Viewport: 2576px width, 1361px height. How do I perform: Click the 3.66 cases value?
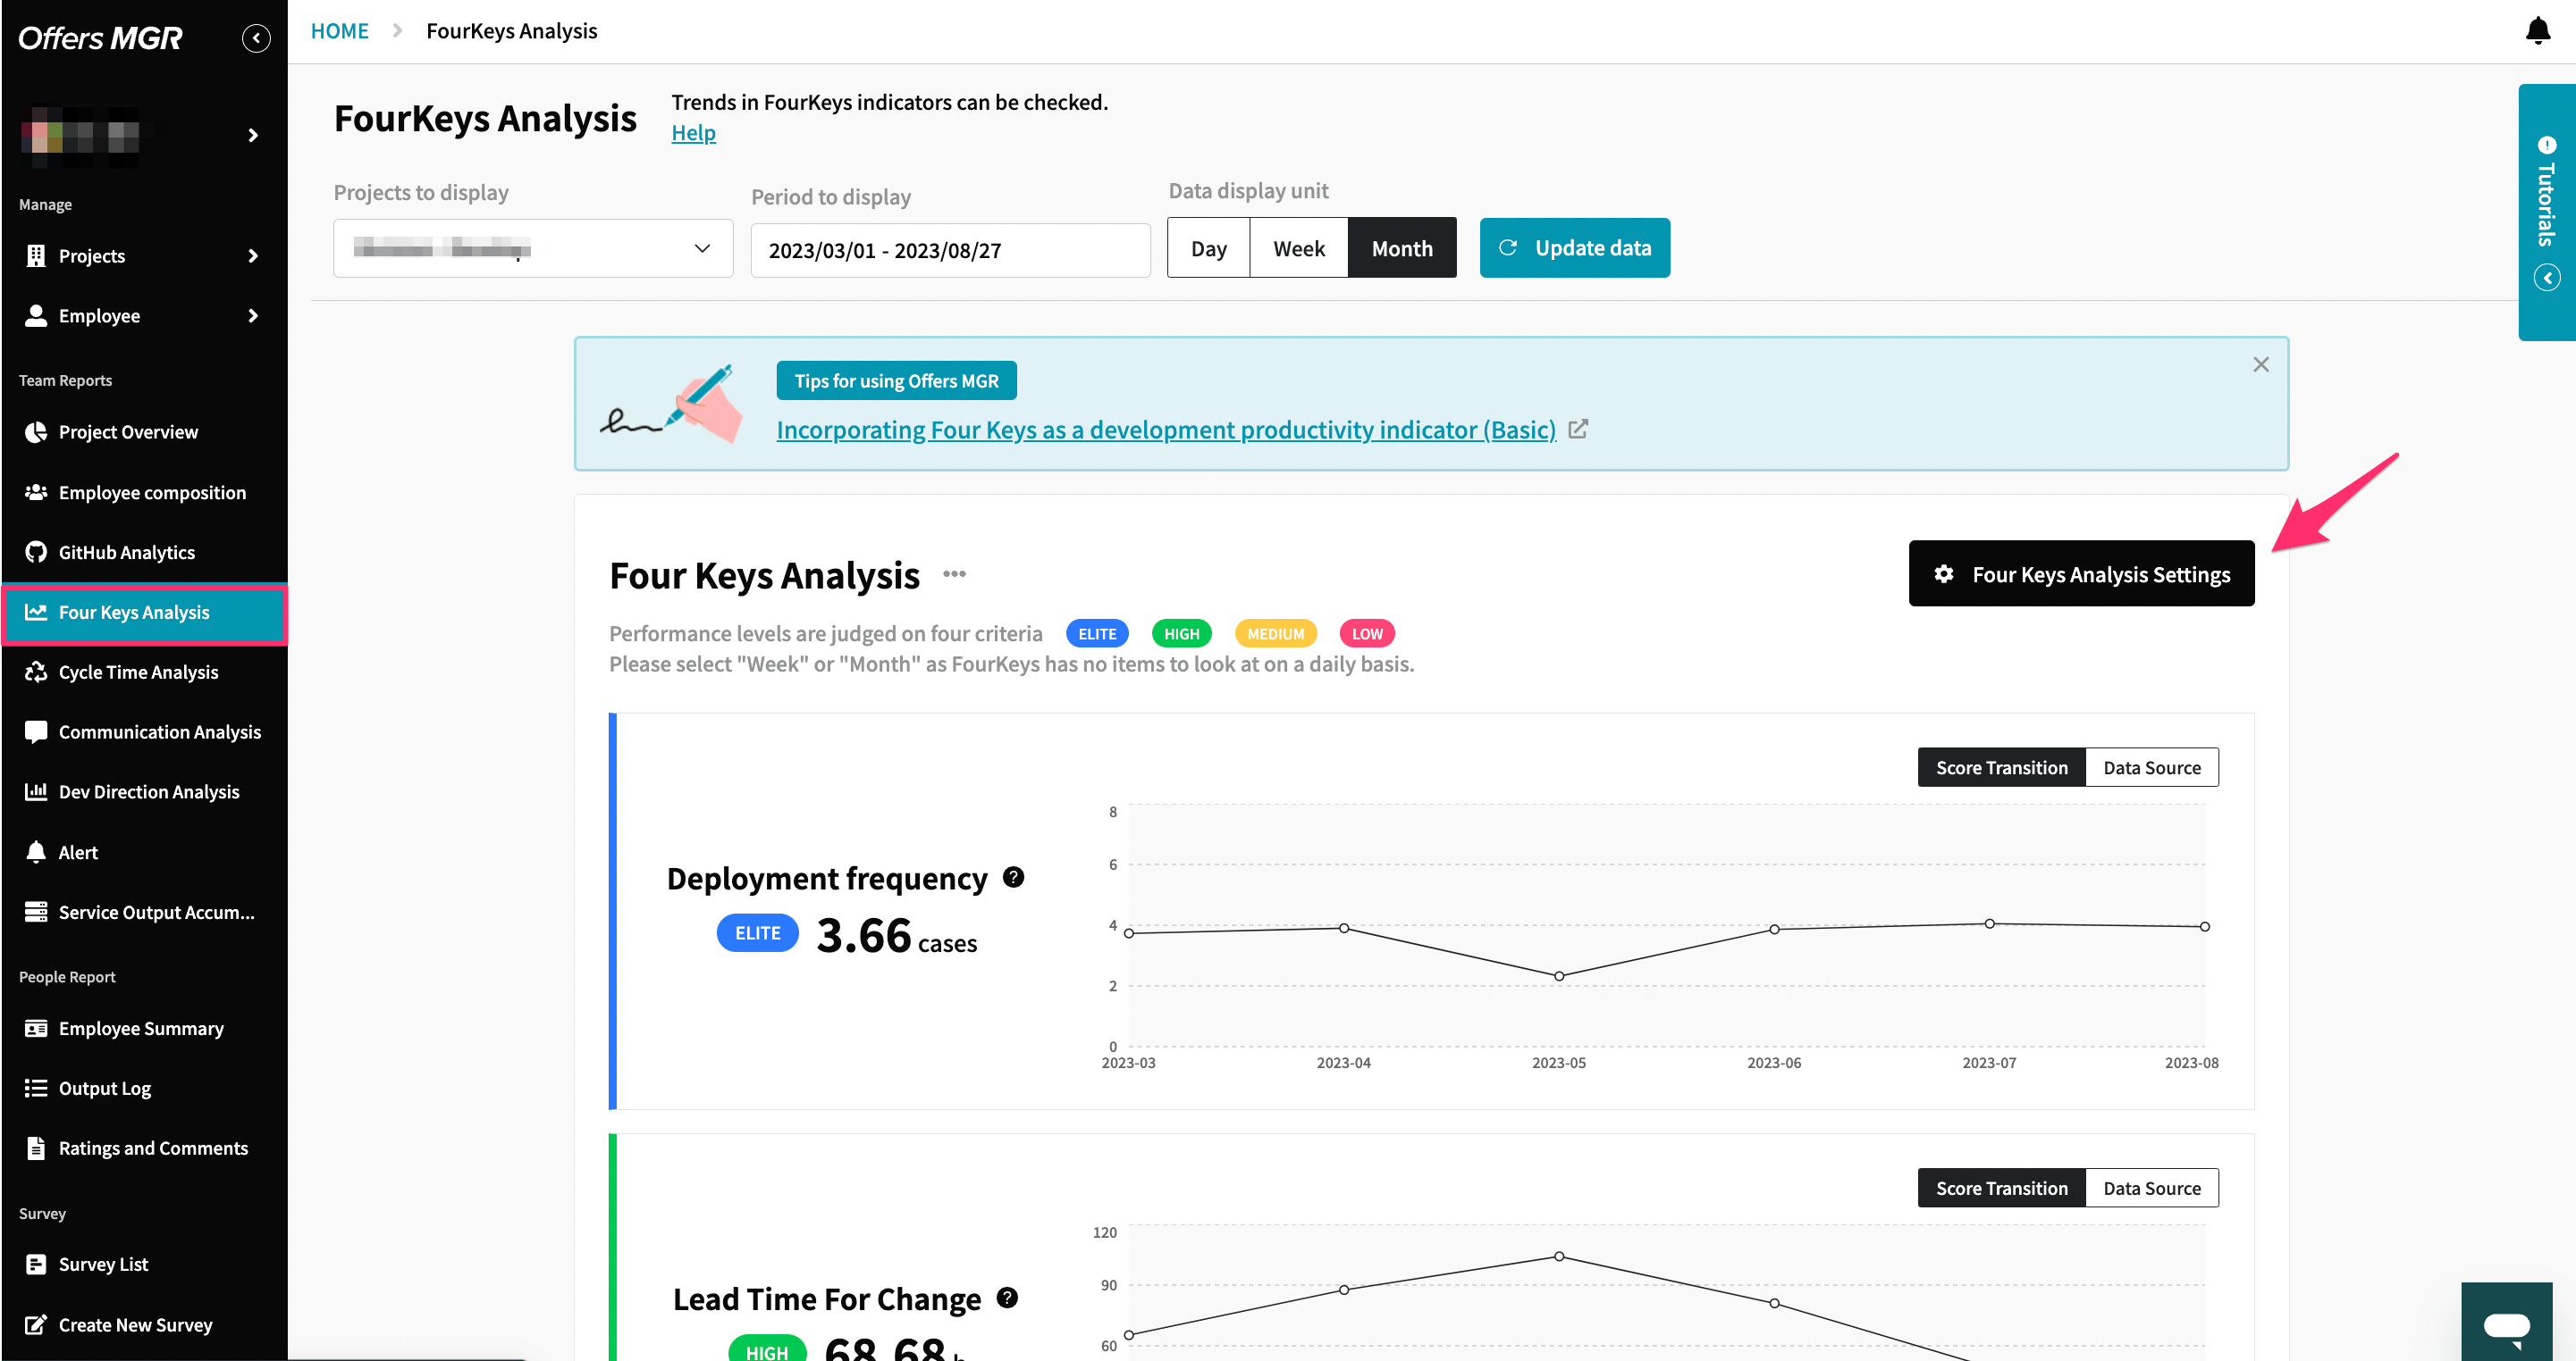(896, 936)
